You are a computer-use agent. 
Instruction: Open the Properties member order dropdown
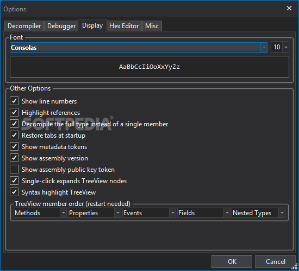coord(118,213)
